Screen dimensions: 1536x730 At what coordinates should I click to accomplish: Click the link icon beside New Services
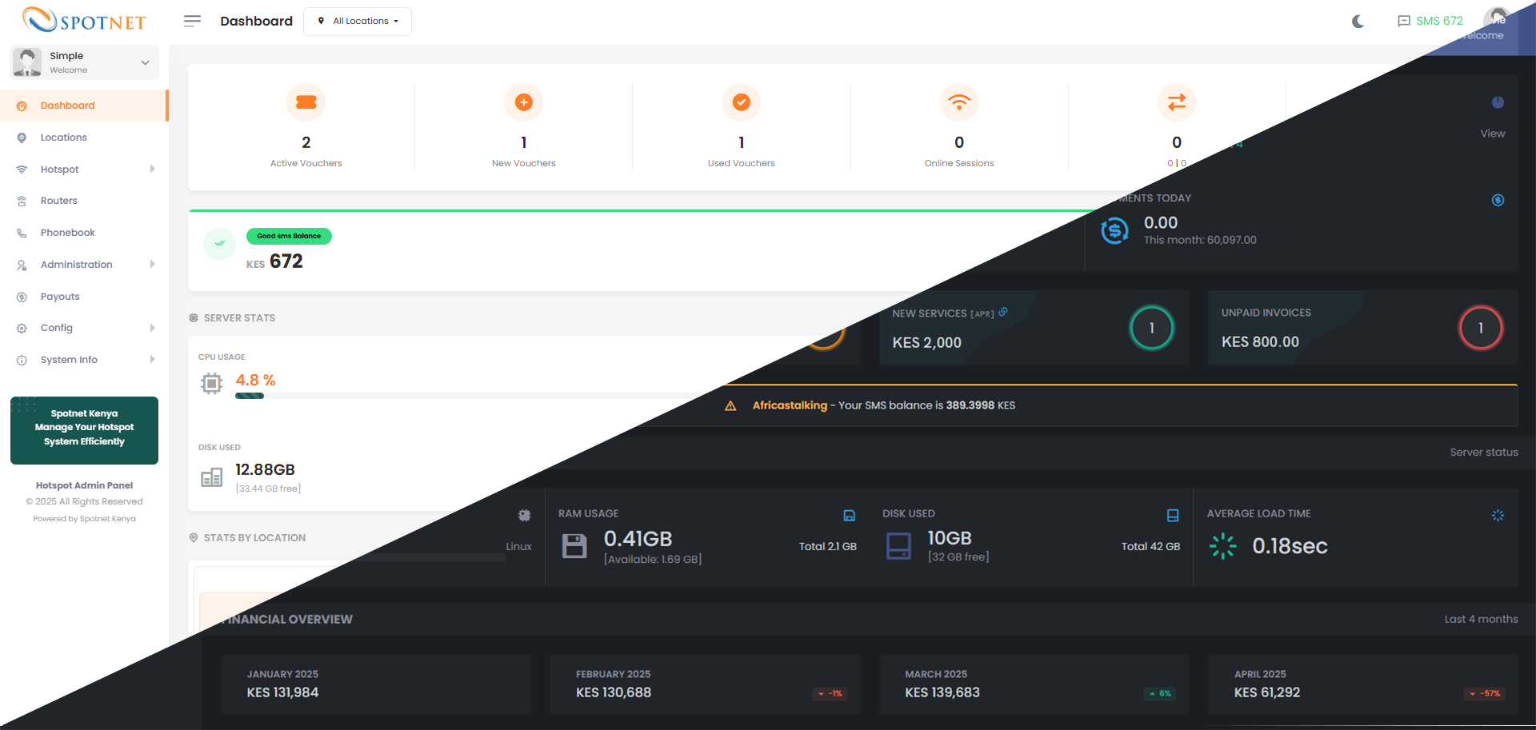1003,313
